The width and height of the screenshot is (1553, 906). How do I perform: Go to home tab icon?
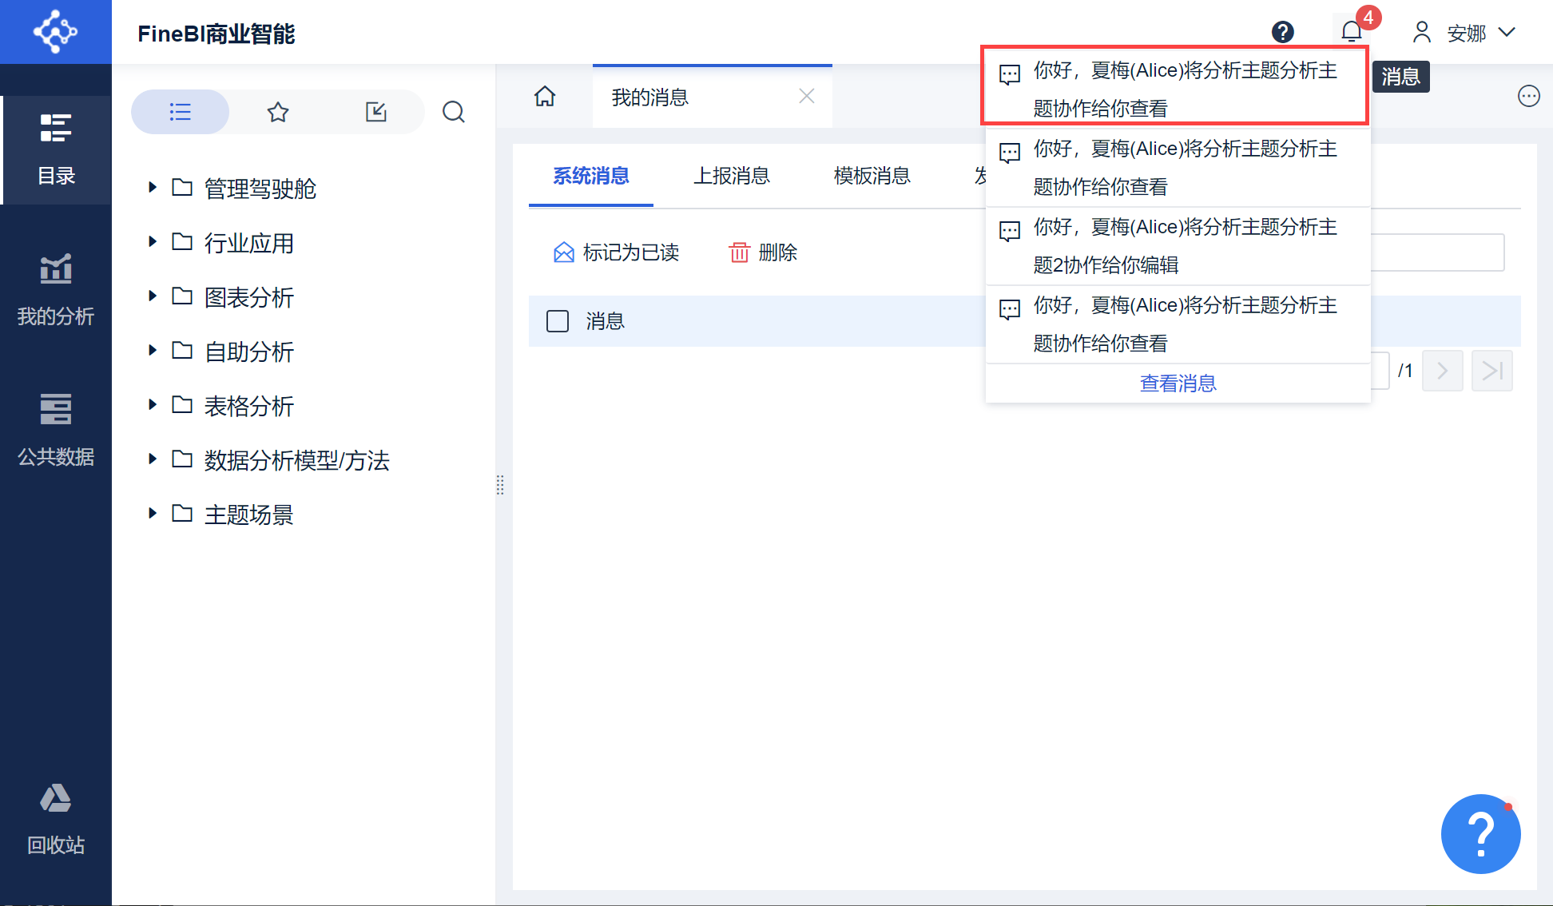coord(545,97)
